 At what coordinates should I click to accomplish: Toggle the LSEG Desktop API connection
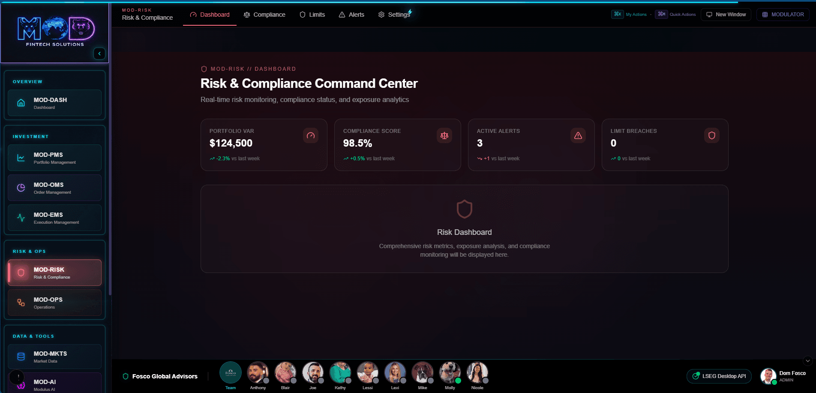[x=719, y=376]
